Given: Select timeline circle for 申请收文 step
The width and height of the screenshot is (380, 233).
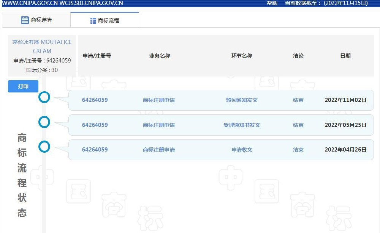Looking at the screenshot, I should click(44, 147).
